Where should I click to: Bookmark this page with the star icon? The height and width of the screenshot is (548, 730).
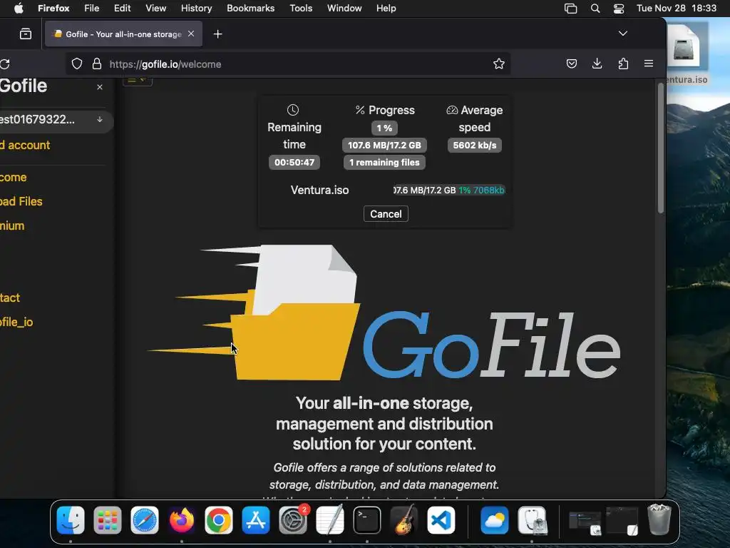click(x=498, y=64)
